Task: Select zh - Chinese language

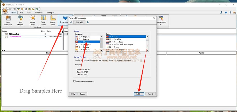Action: pyautogui.click(x=88, y=42)
